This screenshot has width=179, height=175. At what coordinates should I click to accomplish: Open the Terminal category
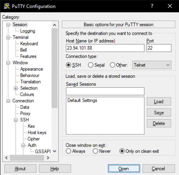tap(20, 37)
